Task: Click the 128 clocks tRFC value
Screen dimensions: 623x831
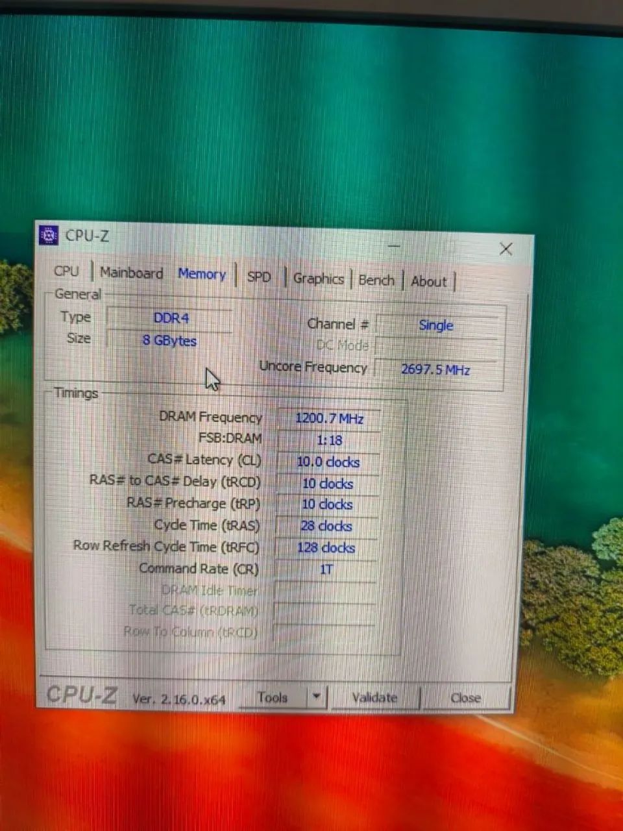Action: (x=326, y=548)
